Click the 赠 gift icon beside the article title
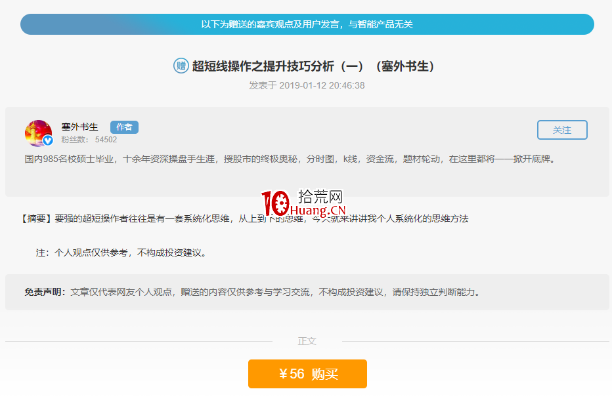 coord(180,66)
